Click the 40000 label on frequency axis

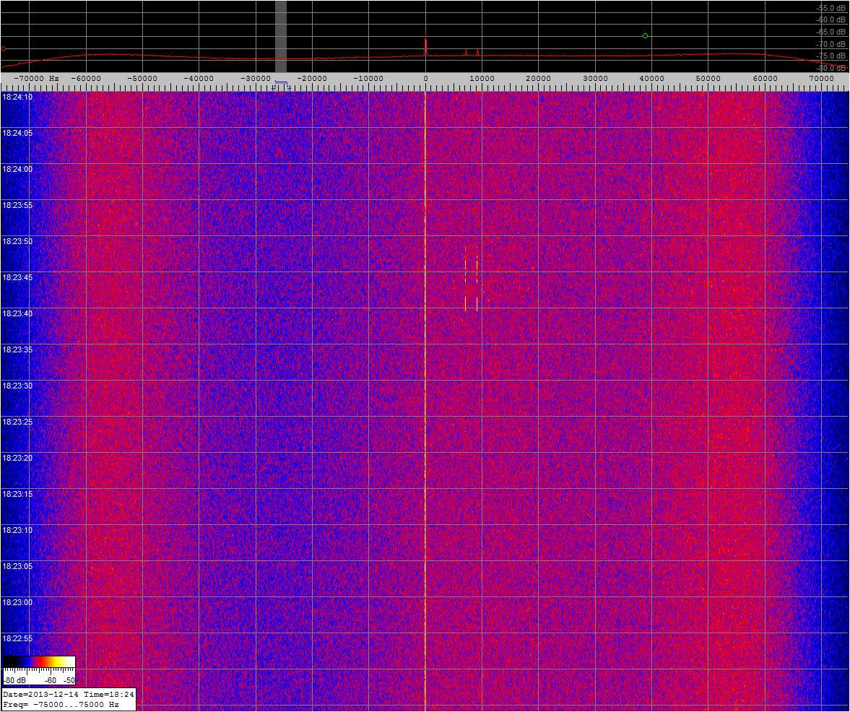click(651, 78)
